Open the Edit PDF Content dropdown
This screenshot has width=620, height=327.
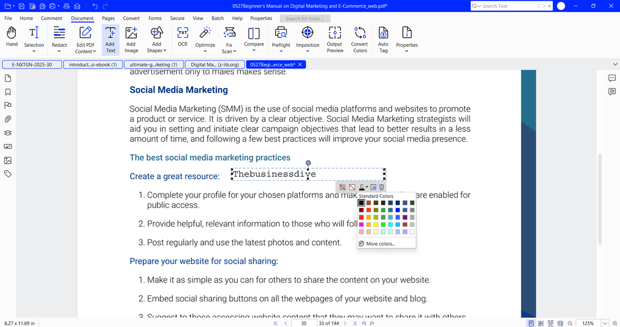(x=94, y=52)
